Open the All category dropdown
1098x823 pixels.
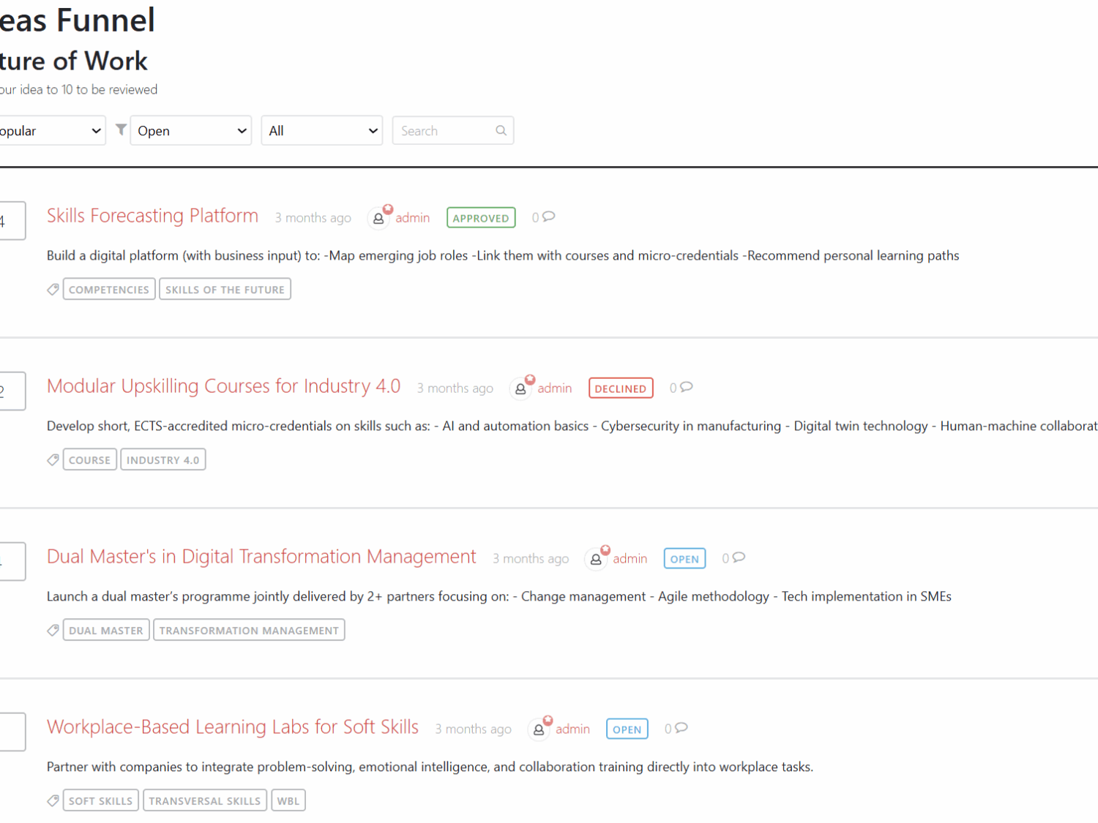pos(322,131)
